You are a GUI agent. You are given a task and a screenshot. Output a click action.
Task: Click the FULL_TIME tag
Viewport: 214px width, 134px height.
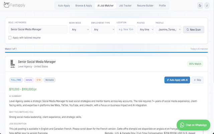tap(16, 80)
